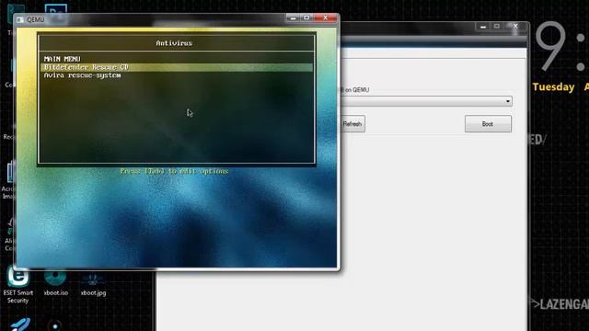Click the QEMU window title bar icon

(20, 19)
